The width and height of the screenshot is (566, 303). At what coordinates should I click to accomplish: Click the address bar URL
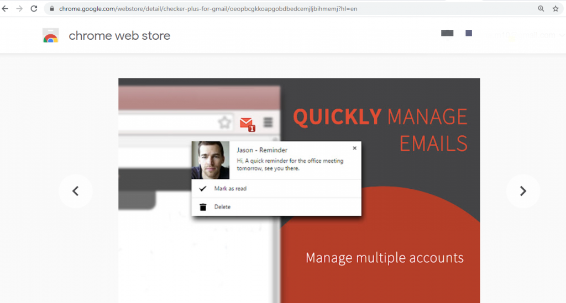(208, 9)
